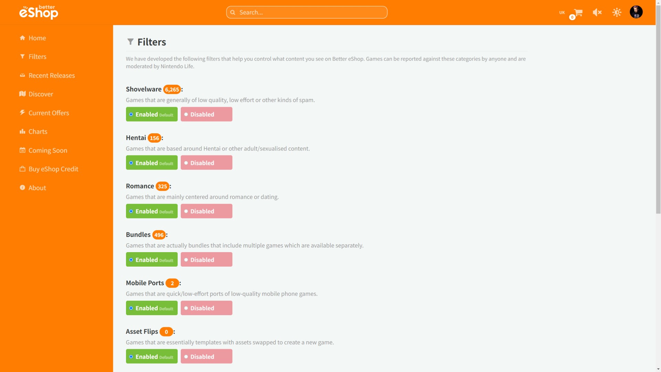This screenshot has height=372, width=661.
Task: Click the Better eShop logo
Action: (39, 12)
